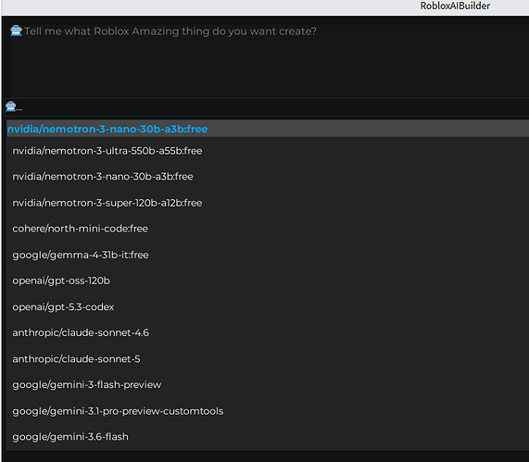Select cohere/north-mini-code:free model

click(268, 229)
